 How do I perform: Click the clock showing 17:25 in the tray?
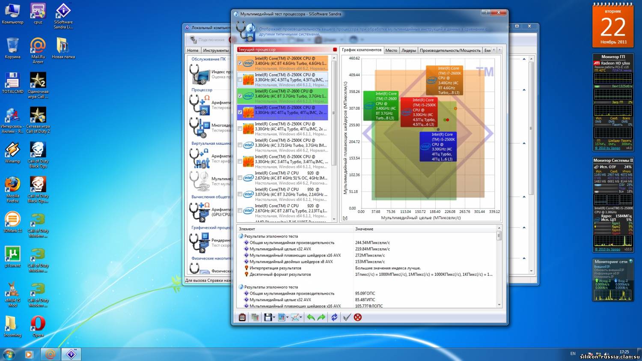click(x=624, y=352)
